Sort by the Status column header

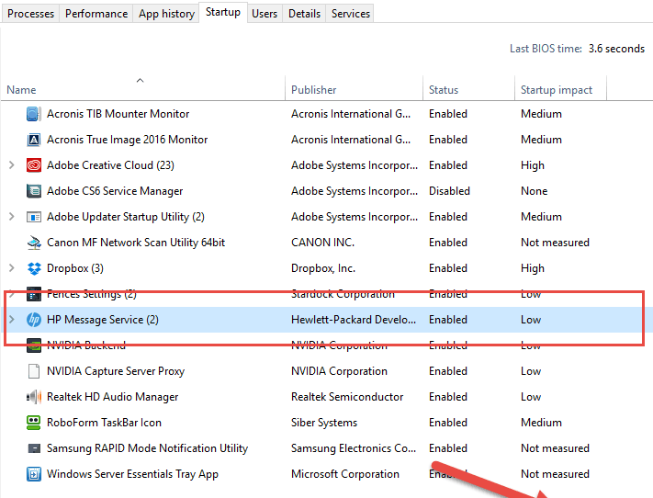click(x=469, y=88)
